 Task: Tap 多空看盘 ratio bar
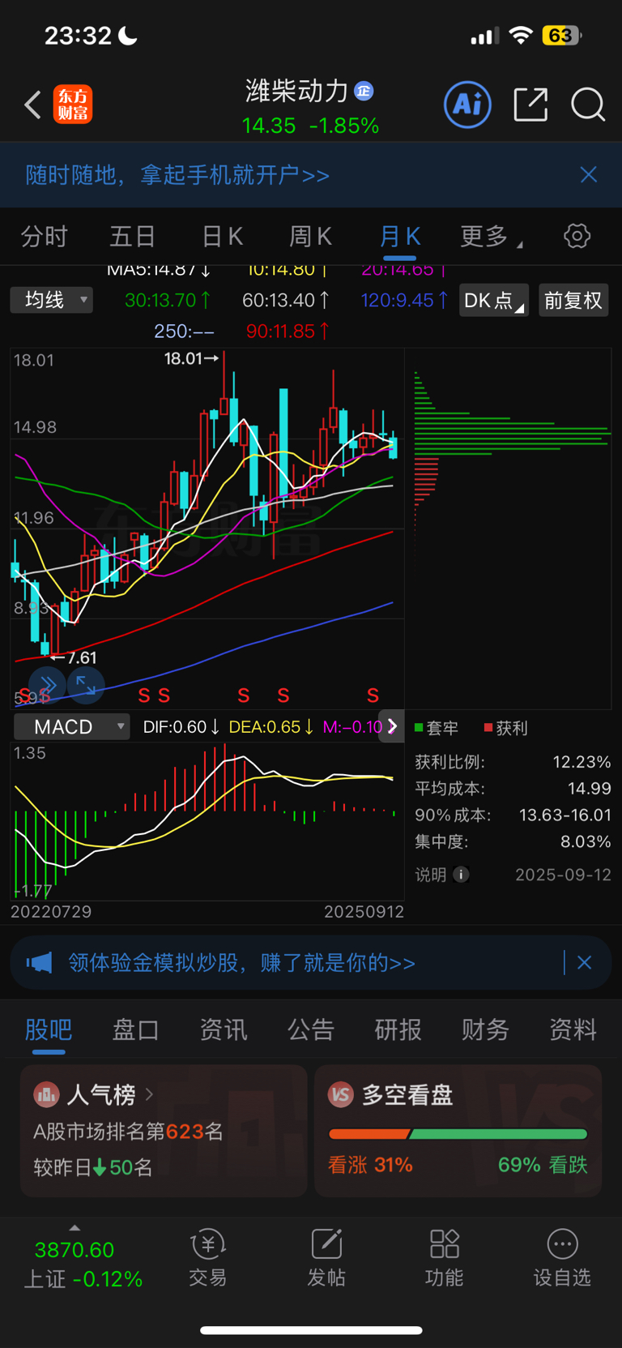[x=458, y=1133]
